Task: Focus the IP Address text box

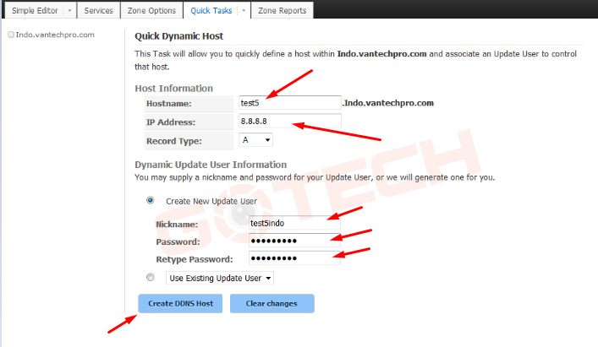Action: tap(288, 122)
